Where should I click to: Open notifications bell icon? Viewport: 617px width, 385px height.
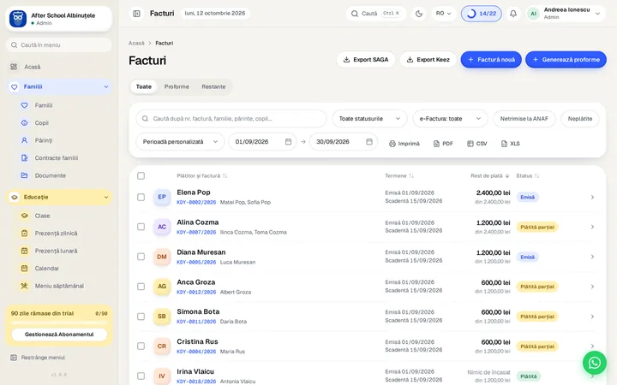[x=513, y=14]
